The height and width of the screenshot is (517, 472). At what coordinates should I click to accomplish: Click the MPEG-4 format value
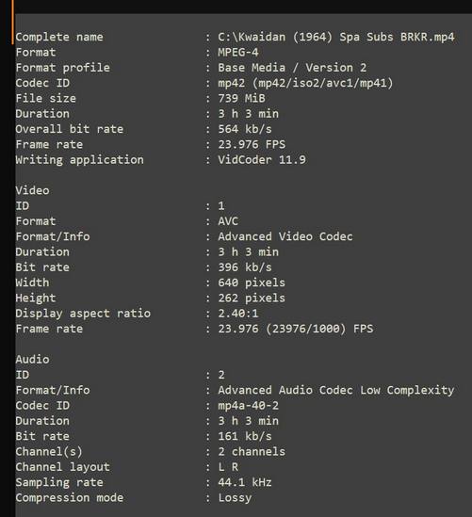coord(238,52)
